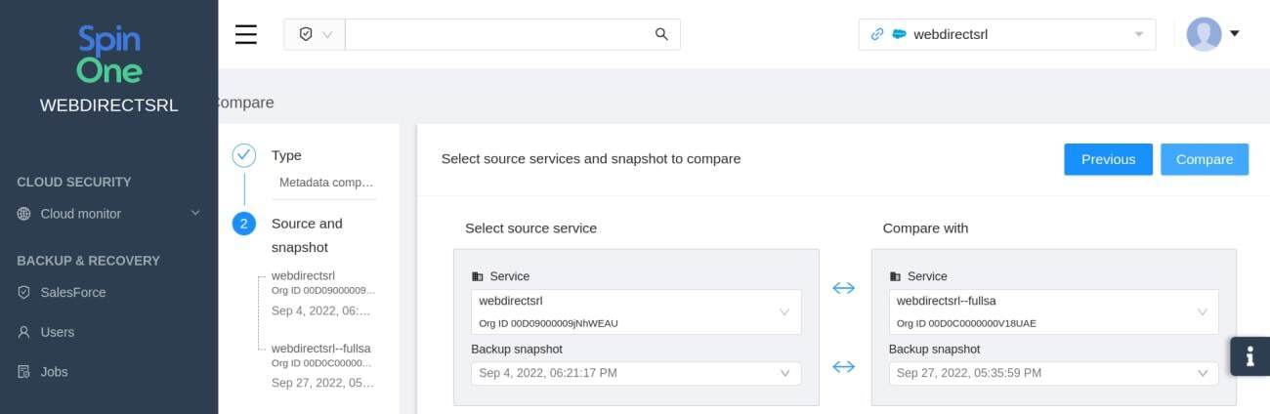Click the Compare with heading
Viewport: 1270px width, 414px height.
click(x=925, y=228)
